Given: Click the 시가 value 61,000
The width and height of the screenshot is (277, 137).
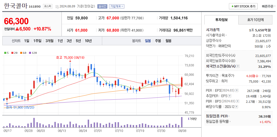Looking at the screenshot, I should click(x=81, y=30).
